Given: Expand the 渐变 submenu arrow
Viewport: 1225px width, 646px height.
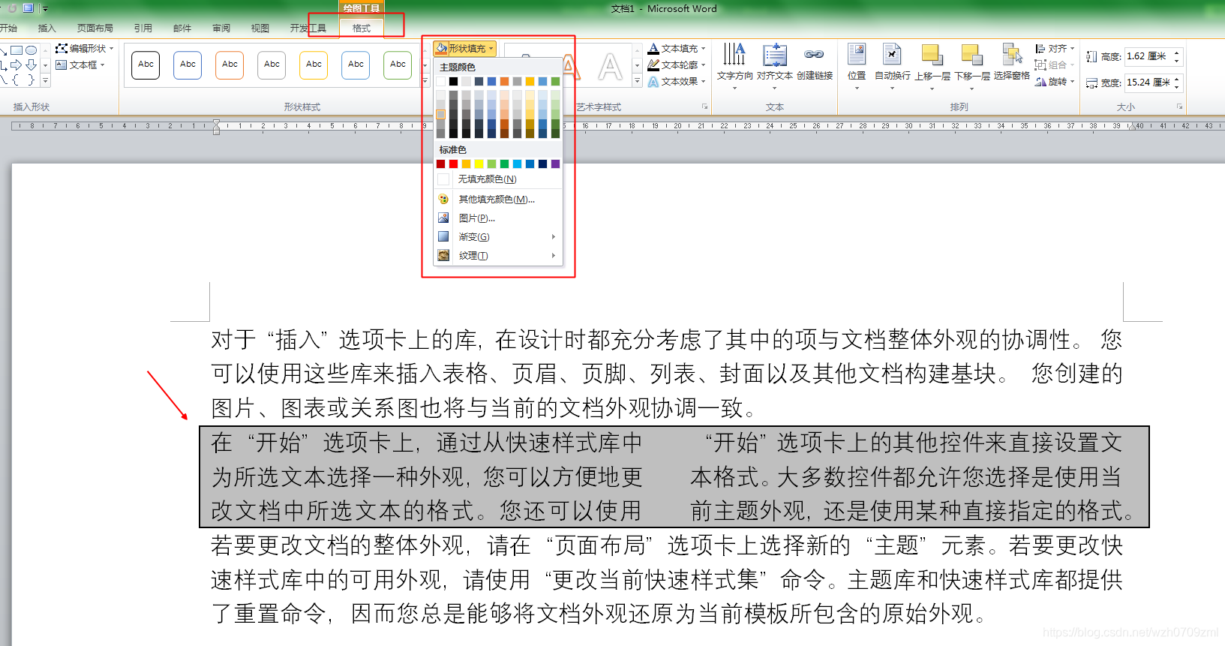Looking at the screenshot, I should pos(554,236).
